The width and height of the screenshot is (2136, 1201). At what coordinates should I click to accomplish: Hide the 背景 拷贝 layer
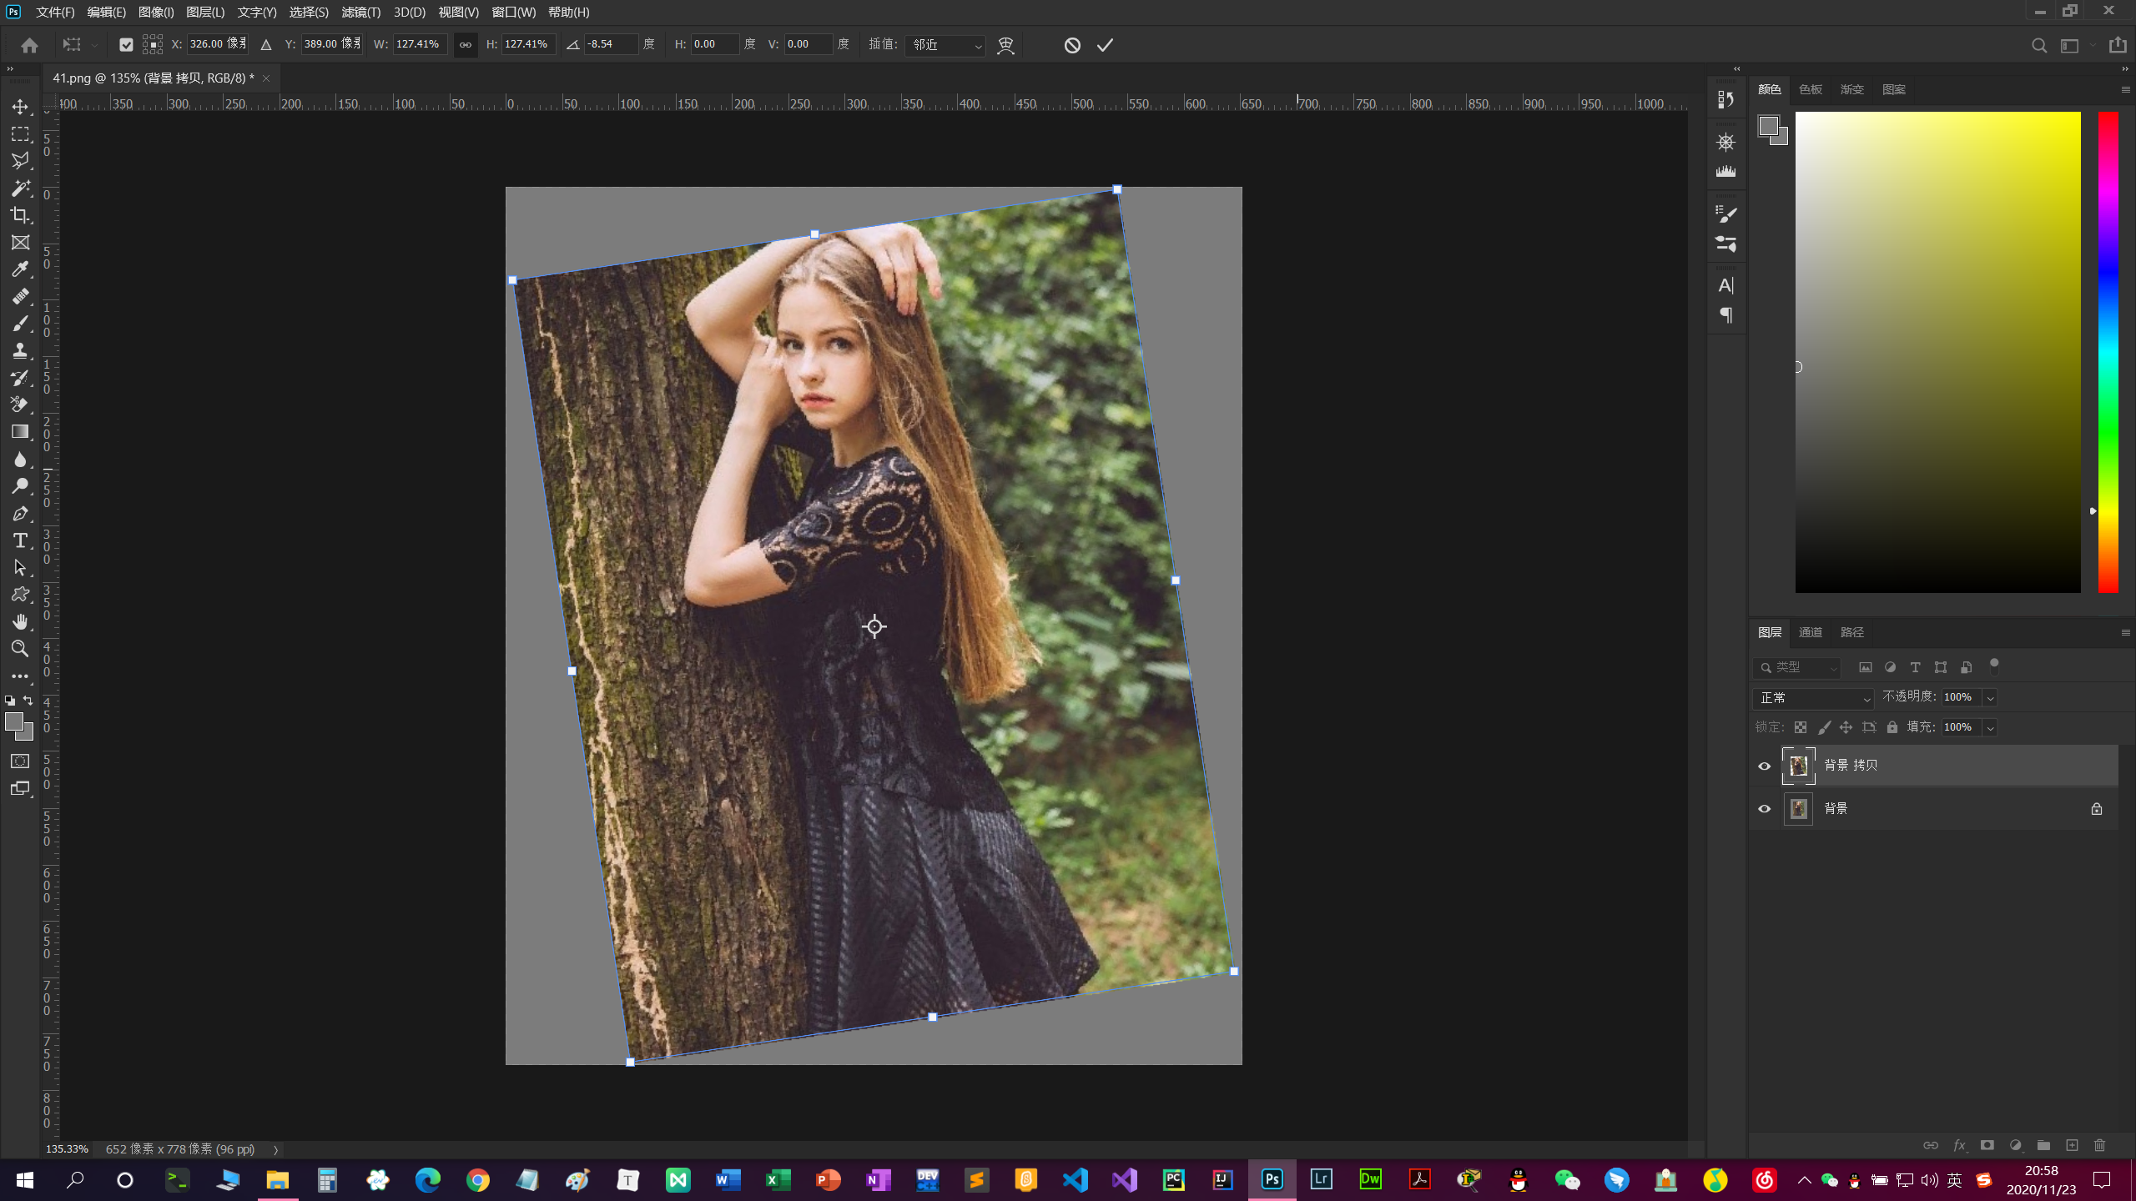coord(1764,766)
